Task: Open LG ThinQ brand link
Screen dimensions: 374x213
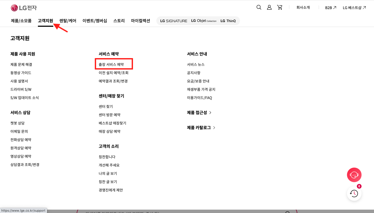Action: 228,21
